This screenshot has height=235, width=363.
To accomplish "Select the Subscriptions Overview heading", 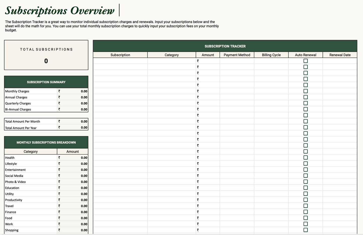I will click(60, 11).
